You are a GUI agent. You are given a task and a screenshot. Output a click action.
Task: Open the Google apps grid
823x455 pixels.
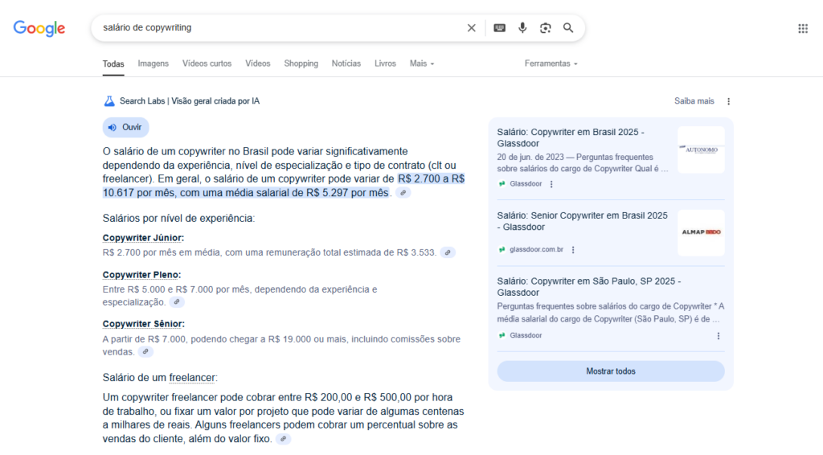(802, 28)
